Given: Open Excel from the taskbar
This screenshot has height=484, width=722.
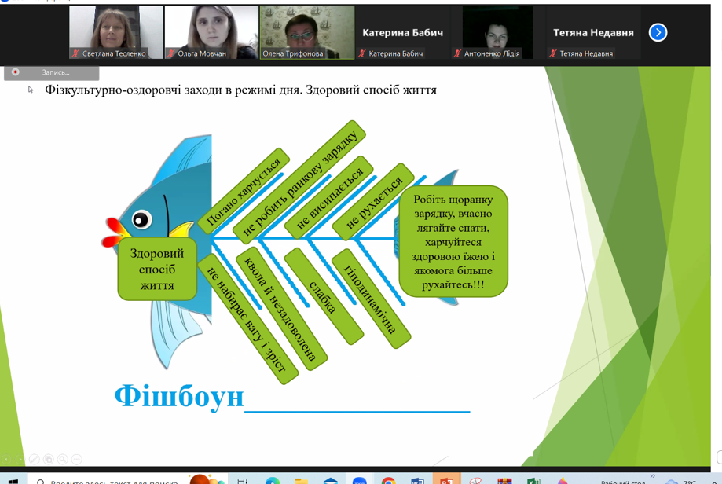Looking at the screenshot, I should click(533, 480).
